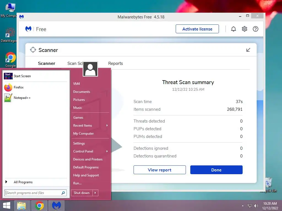The width and height of the screenshot is (282, 211).
Task: Open the system tray volume icon
Action: pos(256,206)
